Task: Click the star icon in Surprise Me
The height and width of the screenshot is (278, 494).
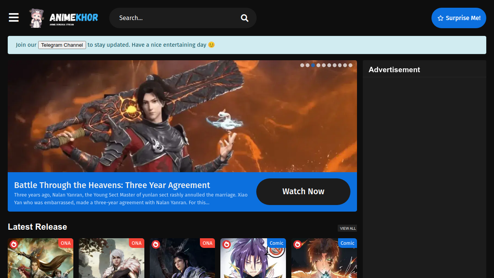Action: [x=440, y=18]
